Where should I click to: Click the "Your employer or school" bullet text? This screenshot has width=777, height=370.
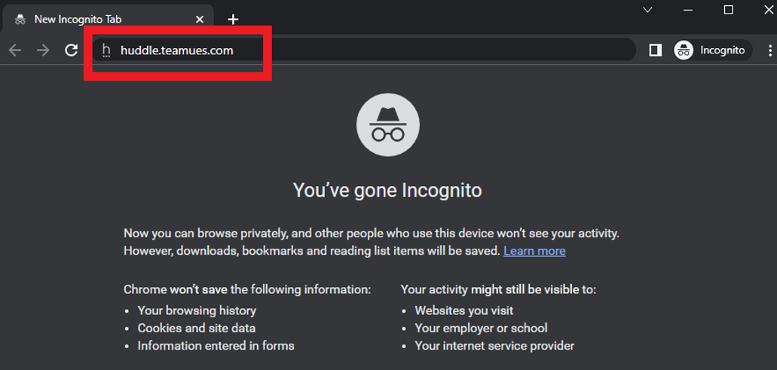481,329
